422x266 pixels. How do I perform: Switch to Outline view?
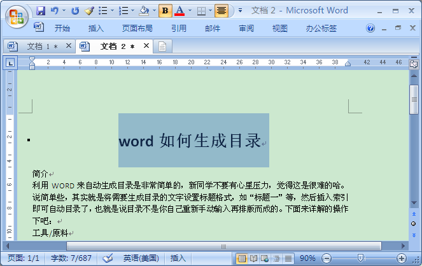click(276, 259)
